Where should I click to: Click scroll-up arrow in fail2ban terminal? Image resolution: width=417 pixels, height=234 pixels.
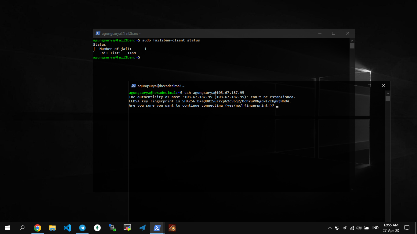click(x=352, y=41)
